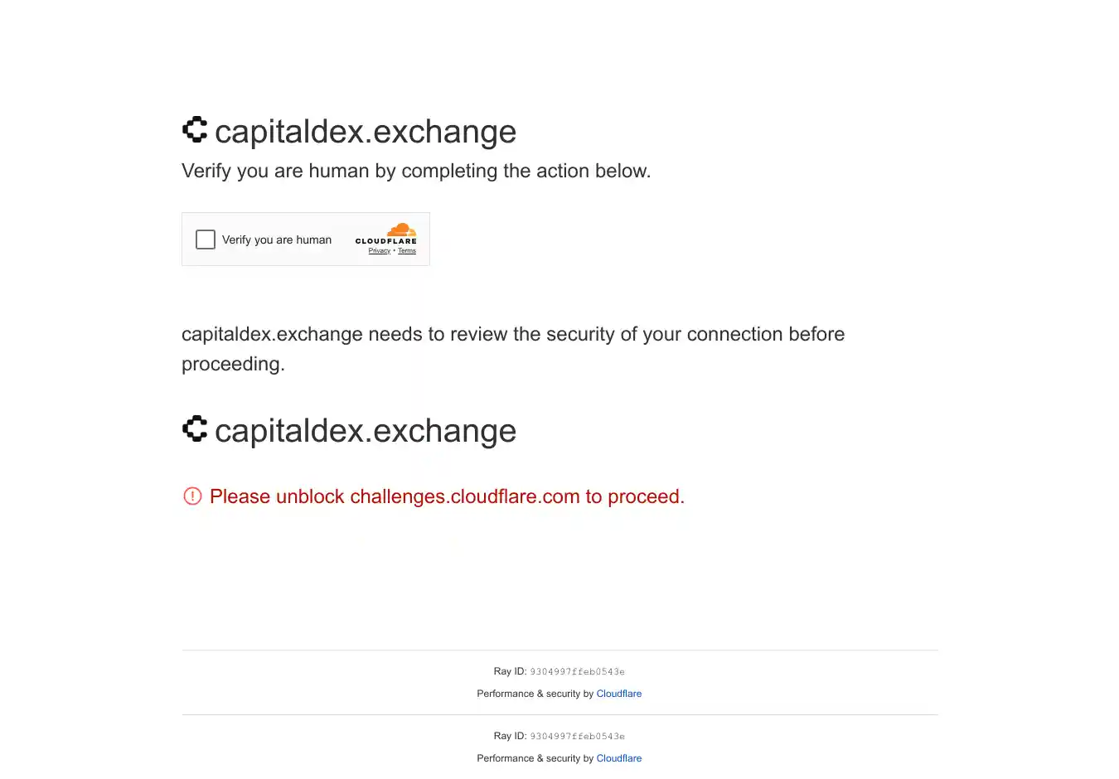This screenshot has height=779, width=1119.
Task: Click the 'review the security of your connection' paragraph
Action: click(x=513, y=334)
